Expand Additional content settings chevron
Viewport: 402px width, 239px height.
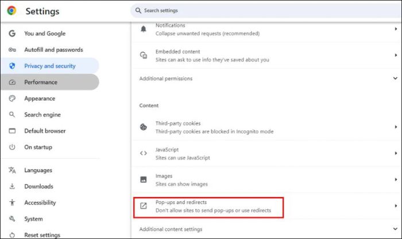click(395, 229)
